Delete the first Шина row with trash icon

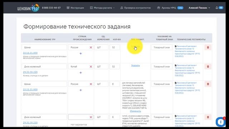[208, 47]
